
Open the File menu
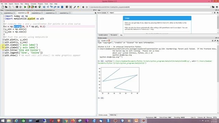(x=2, y=4)
